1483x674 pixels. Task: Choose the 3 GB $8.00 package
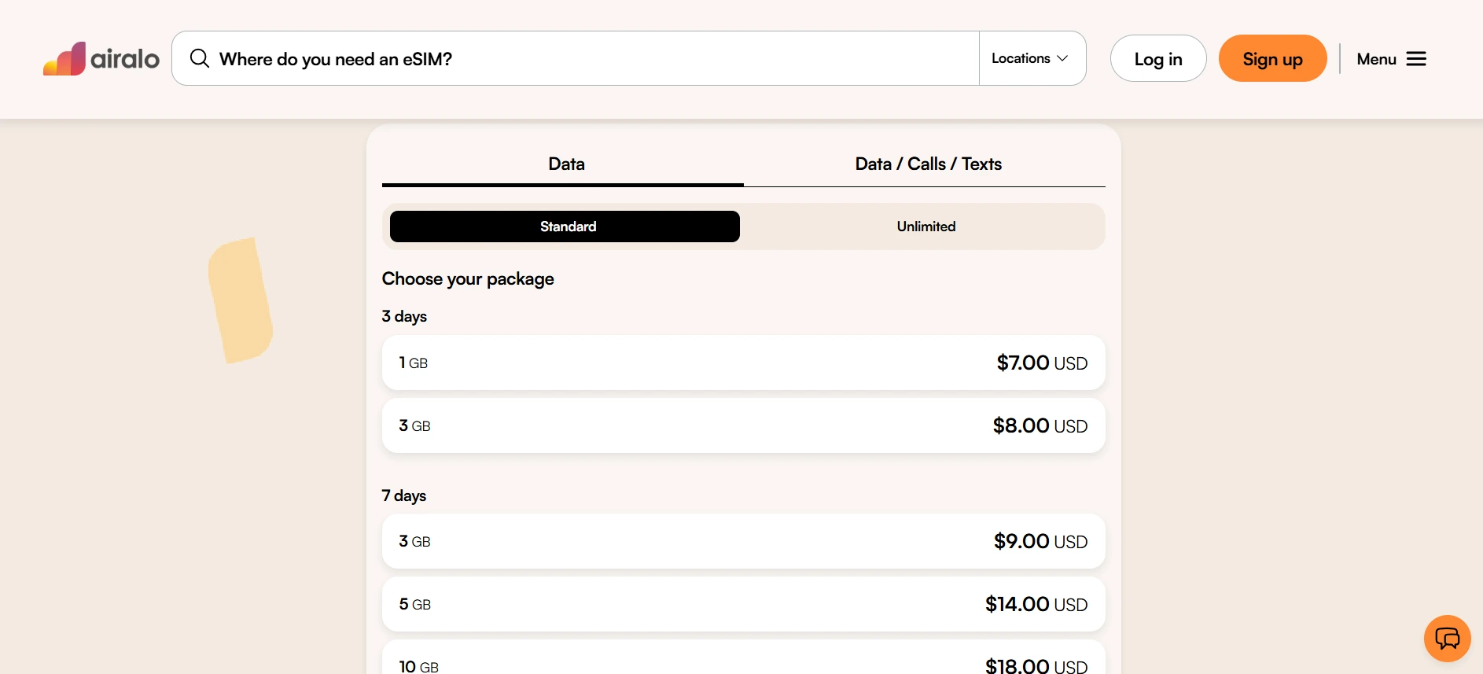click(743, 425)
